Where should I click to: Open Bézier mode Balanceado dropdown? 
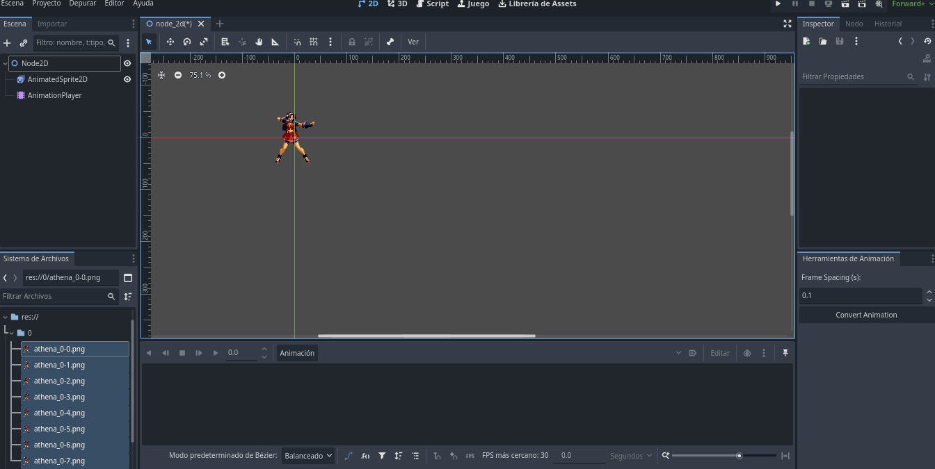point(310,456)
